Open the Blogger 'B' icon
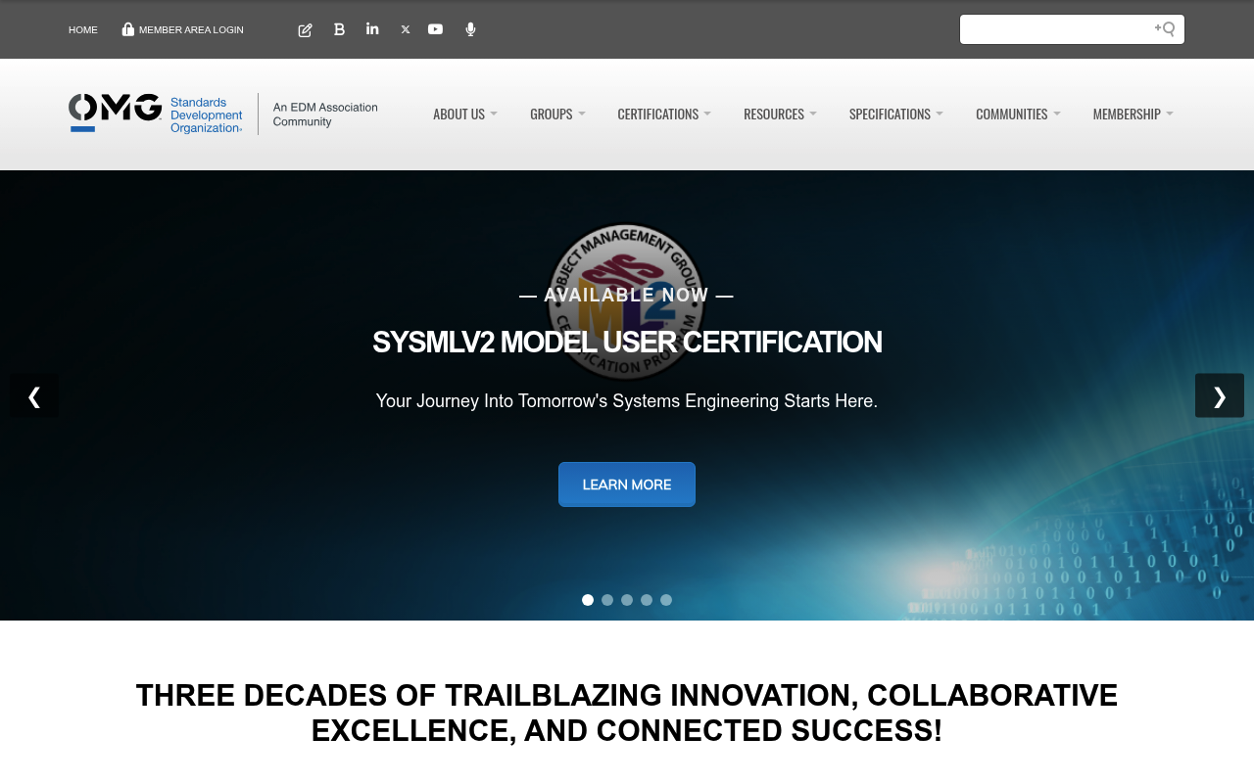The image size is (1254, 783). (x=339, y=29)
